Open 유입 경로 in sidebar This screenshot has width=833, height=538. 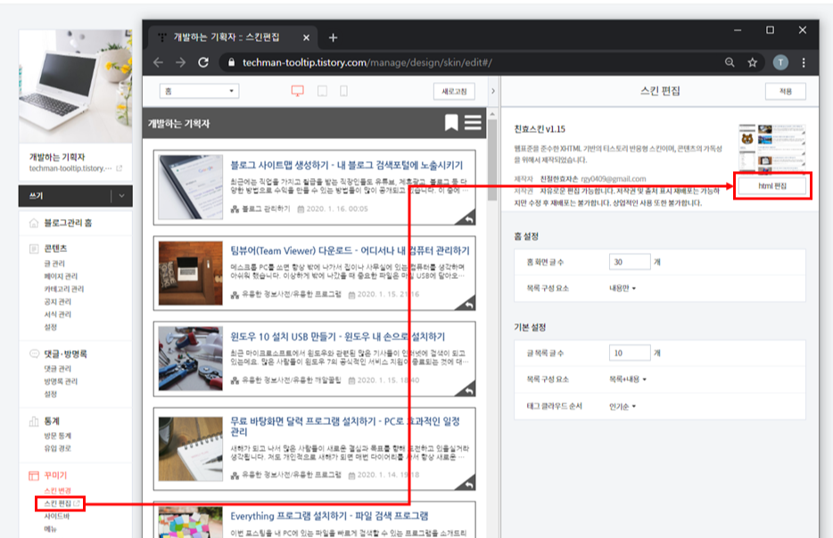pos(57,448)
